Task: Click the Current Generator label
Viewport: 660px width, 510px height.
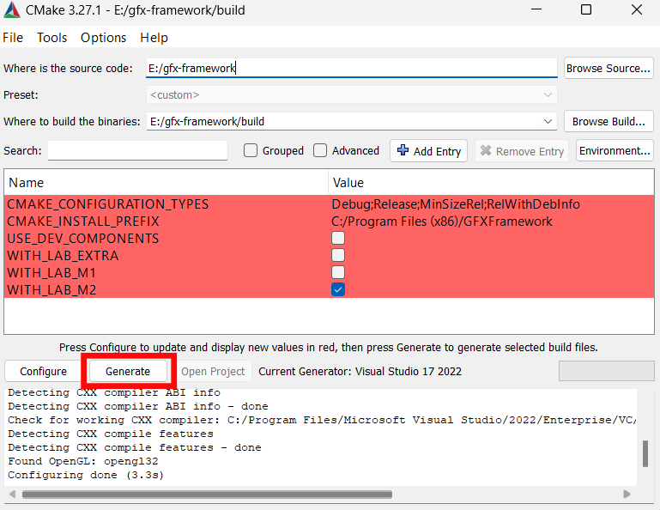Action: pyautogui.click(x=360, y=372)
